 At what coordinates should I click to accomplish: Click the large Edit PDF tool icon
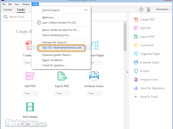30,76
